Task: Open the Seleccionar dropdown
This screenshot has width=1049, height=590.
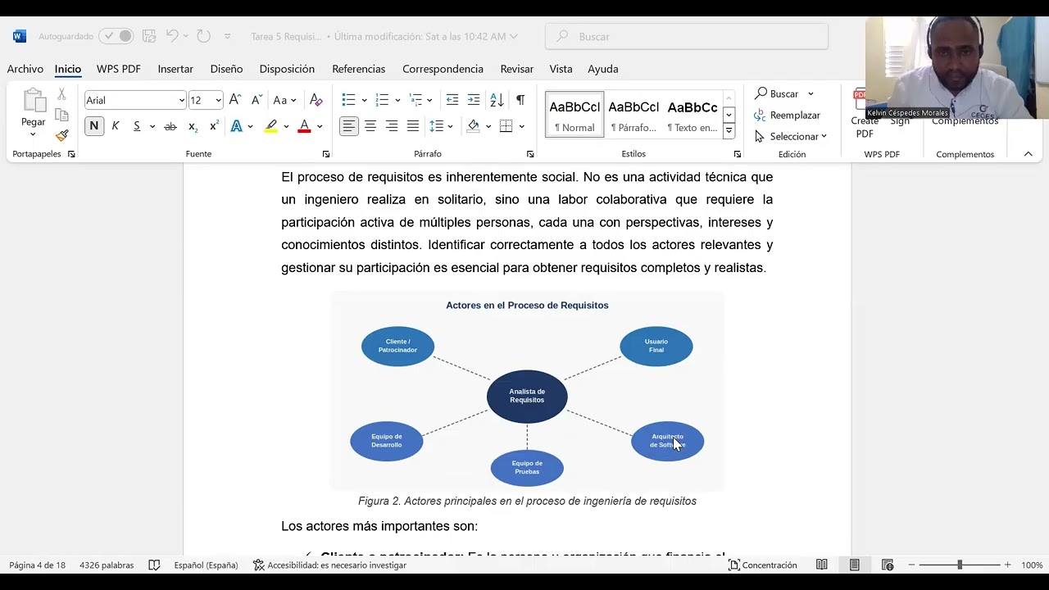Action: [x=791, y=136]
